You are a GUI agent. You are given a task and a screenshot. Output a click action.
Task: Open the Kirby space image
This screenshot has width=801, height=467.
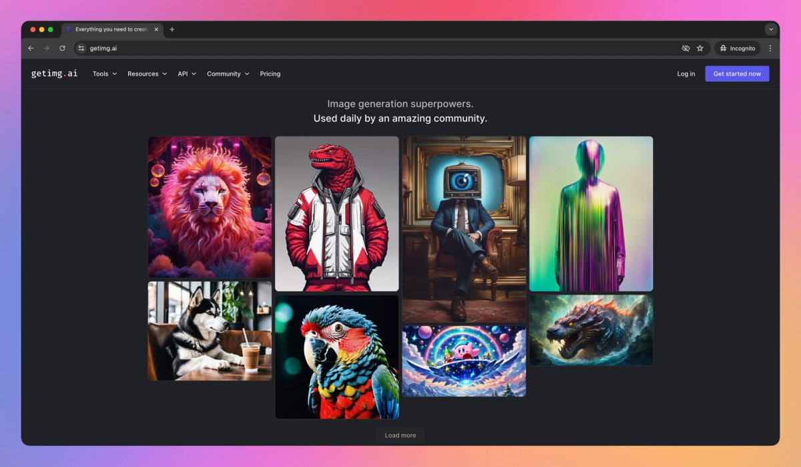click(x=464, y=361)
